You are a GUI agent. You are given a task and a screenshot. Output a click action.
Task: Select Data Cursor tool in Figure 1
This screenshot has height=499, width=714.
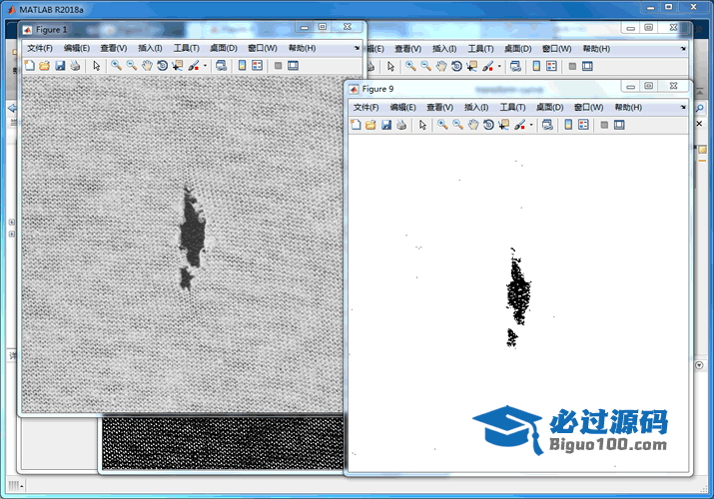[177, 66]
